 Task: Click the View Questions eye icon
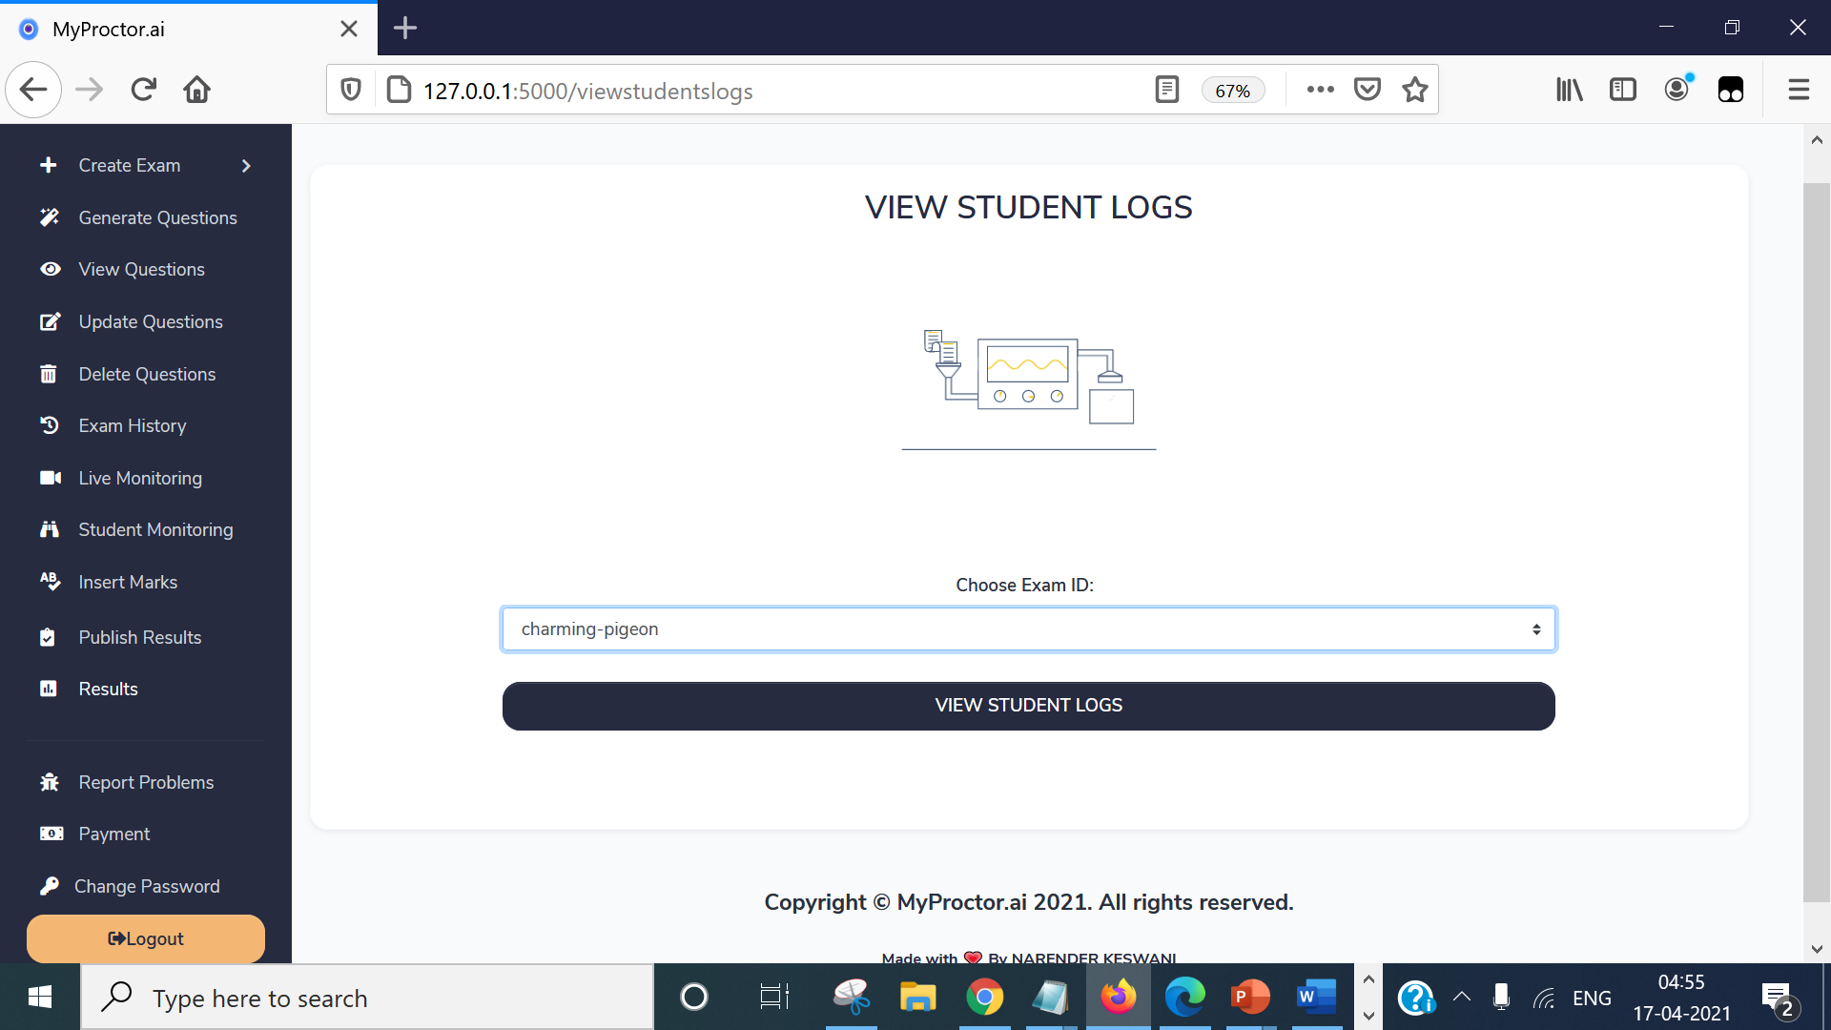[50, 269]
